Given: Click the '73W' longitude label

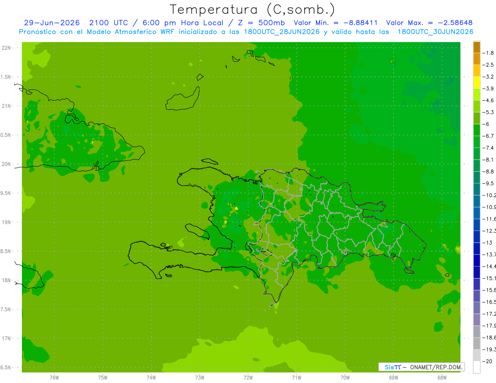Looking at the screenshot, I should (200, 378).
